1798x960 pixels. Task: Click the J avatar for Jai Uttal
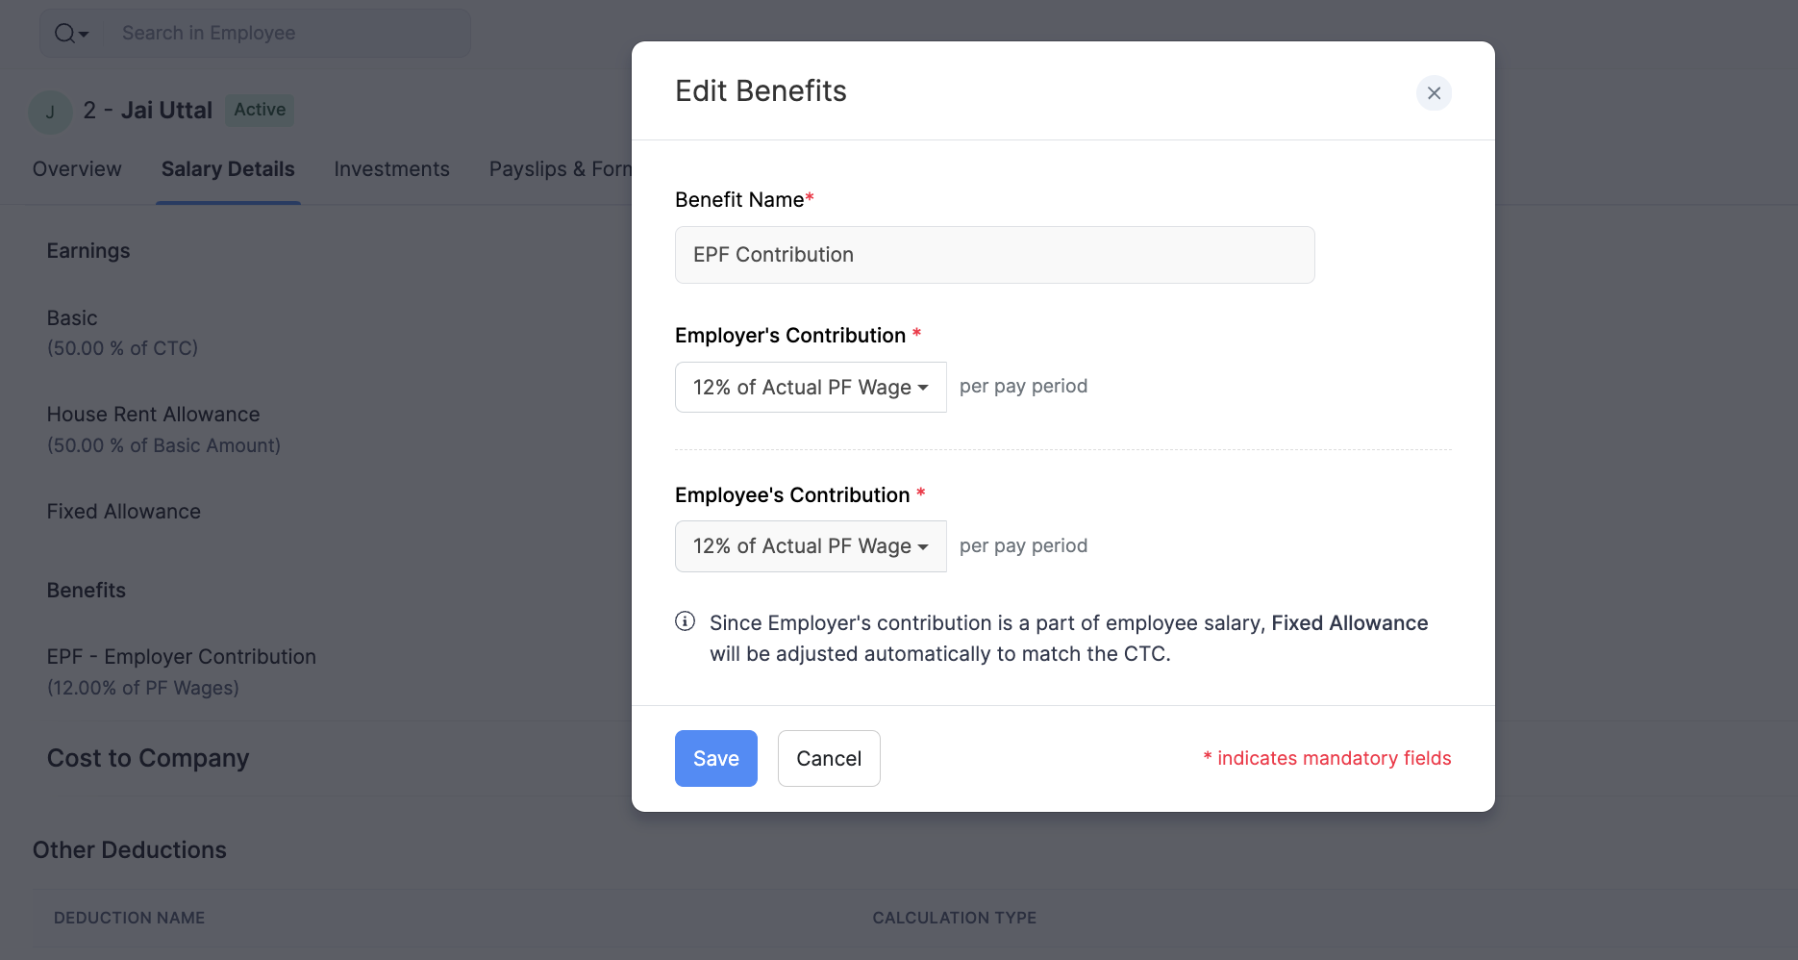(x=50, y=112)
